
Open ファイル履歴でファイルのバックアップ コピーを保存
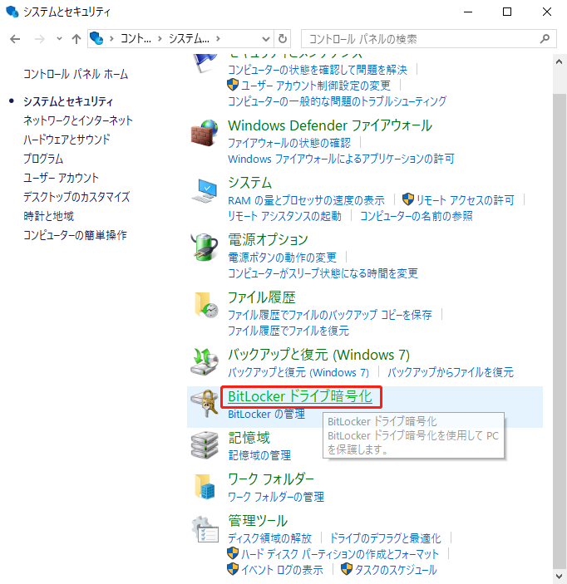330,315
